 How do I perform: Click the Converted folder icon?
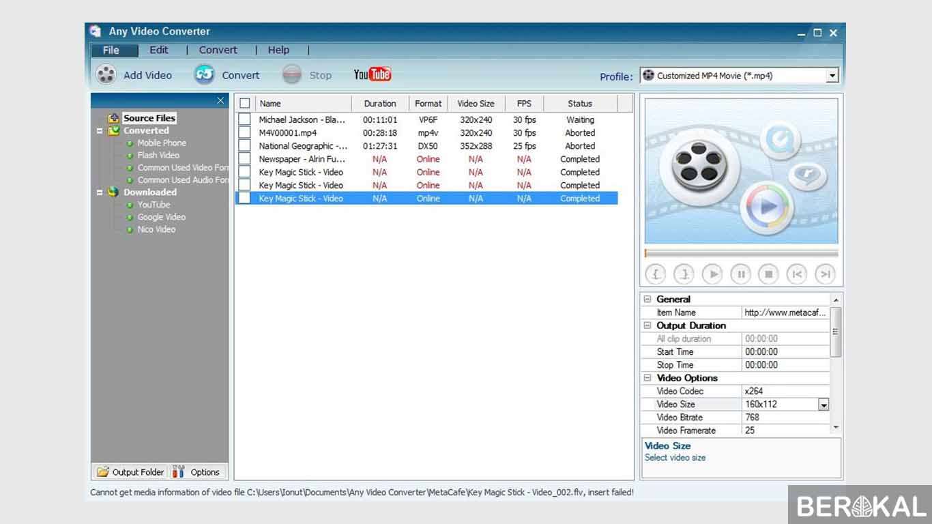(114, 130)
